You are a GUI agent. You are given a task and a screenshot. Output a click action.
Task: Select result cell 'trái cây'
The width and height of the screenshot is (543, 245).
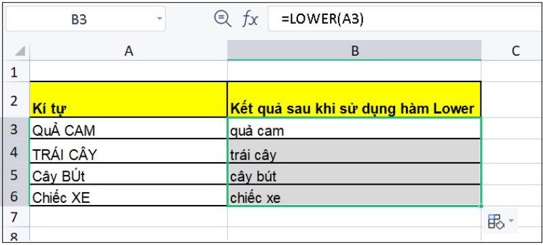[354, 151]
